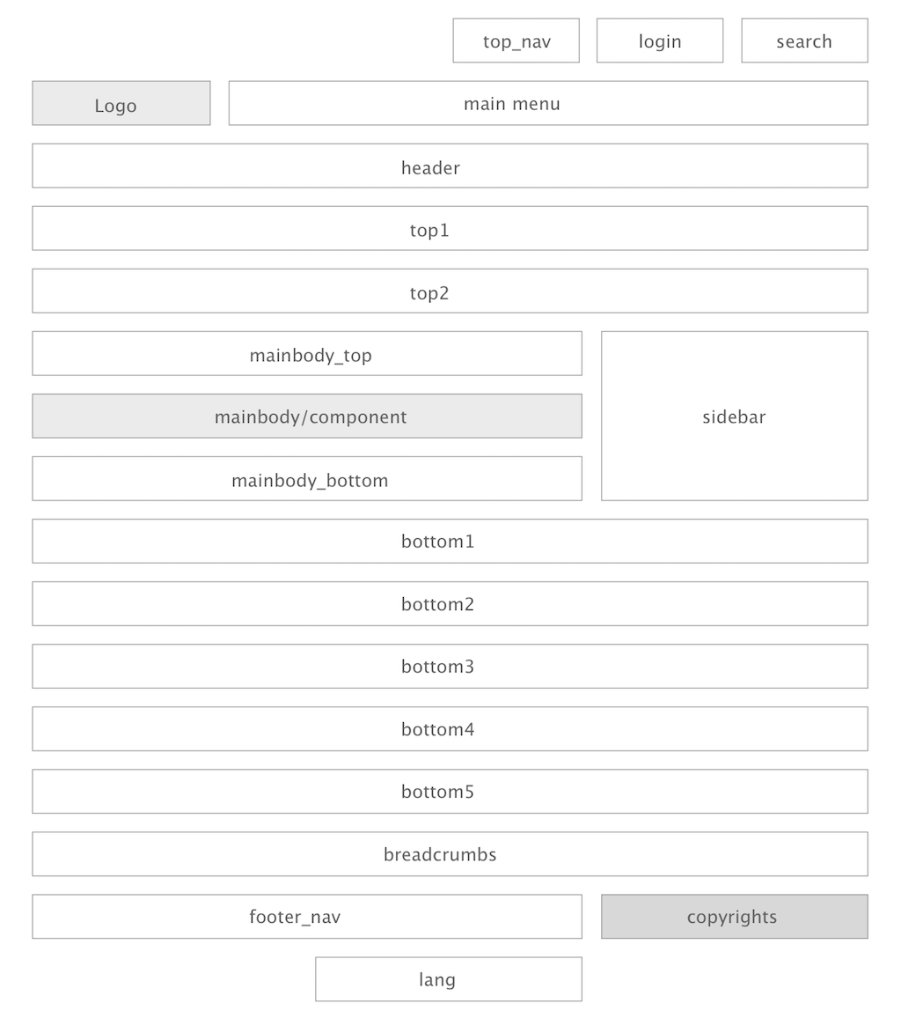Select the lang position box
Screen dimensions: 901x1033
coord(449,978)
